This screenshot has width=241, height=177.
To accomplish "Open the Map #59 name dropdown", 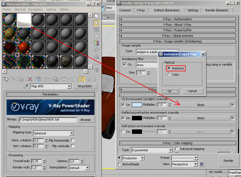I will 69,87.
